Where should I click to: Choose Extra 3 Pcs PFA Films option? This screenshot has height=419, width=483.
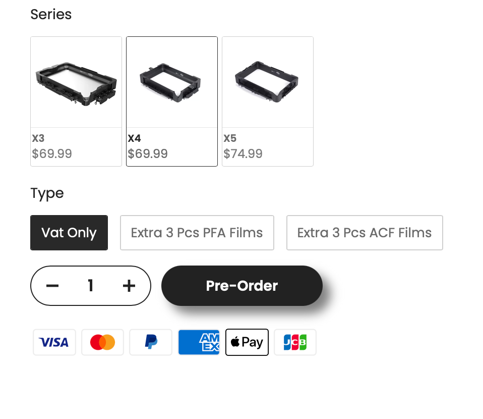(197, 233)
